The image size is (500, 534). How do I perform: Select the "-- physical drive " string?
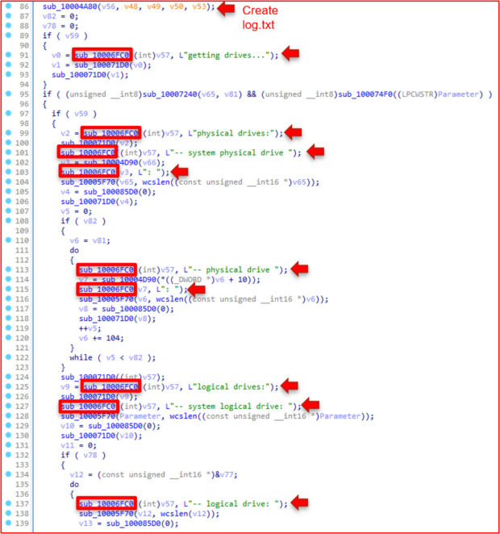(233, 270)
